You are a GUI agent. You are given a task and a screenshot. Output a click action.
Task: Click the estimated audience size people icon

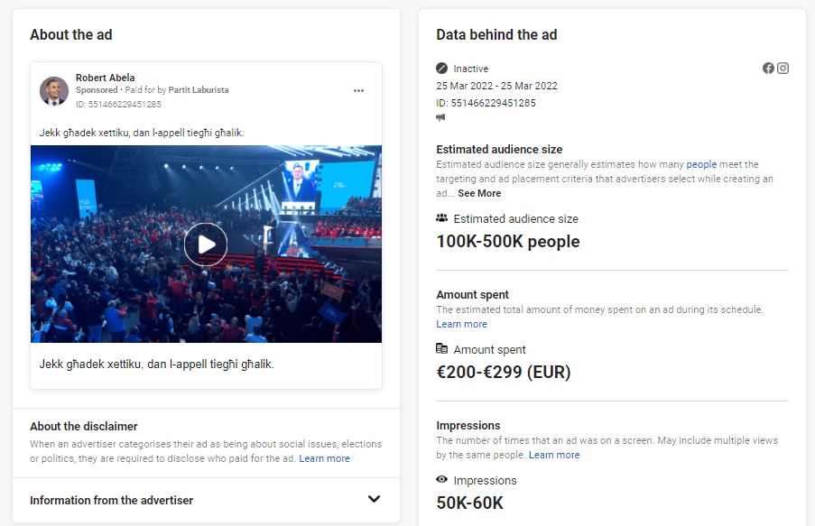point(441,218)
